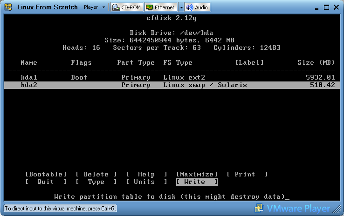Click the CD-ROM device button

click(x=127, y=7)
